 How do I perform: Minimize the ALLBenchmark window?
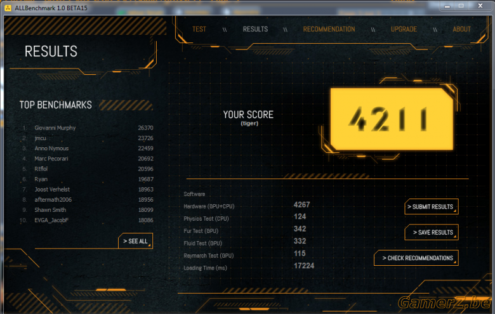coord(447,6)
